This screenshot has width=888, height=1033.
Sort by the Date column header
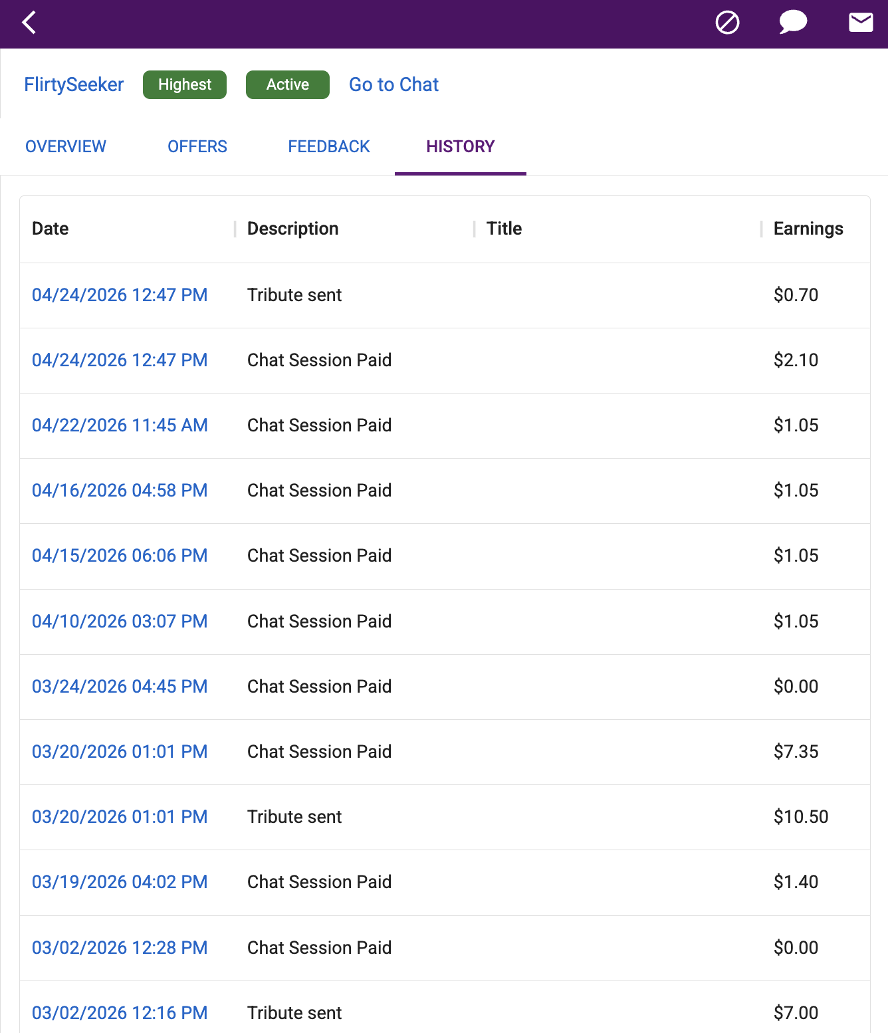pyautogui.click(x=51, y=229)
